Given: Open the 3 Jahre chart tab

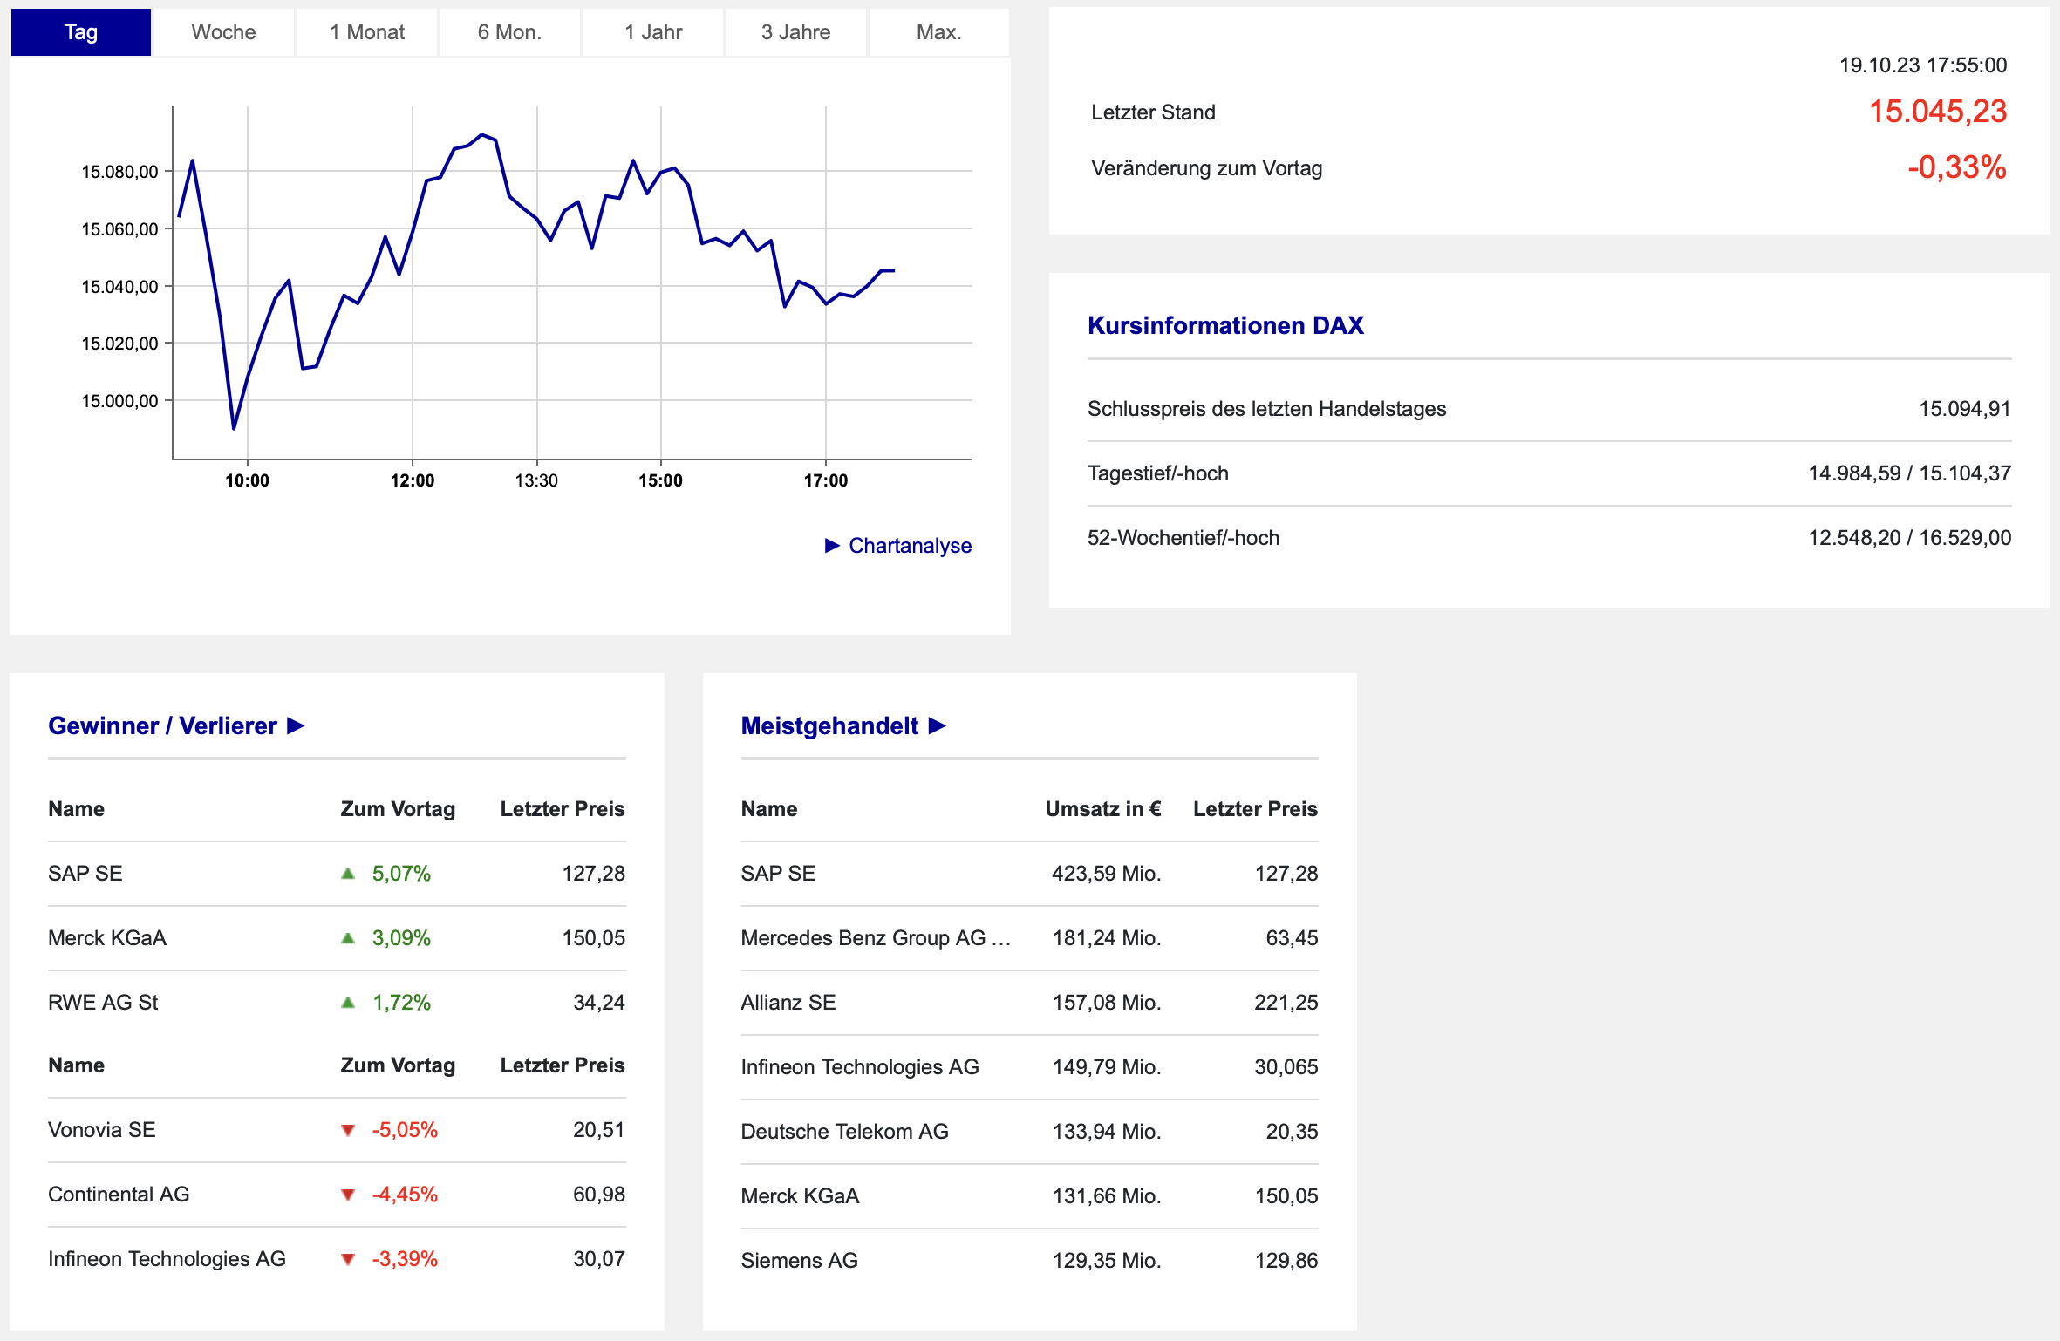Looking at the screenshot, I should [x=795, y=32].
